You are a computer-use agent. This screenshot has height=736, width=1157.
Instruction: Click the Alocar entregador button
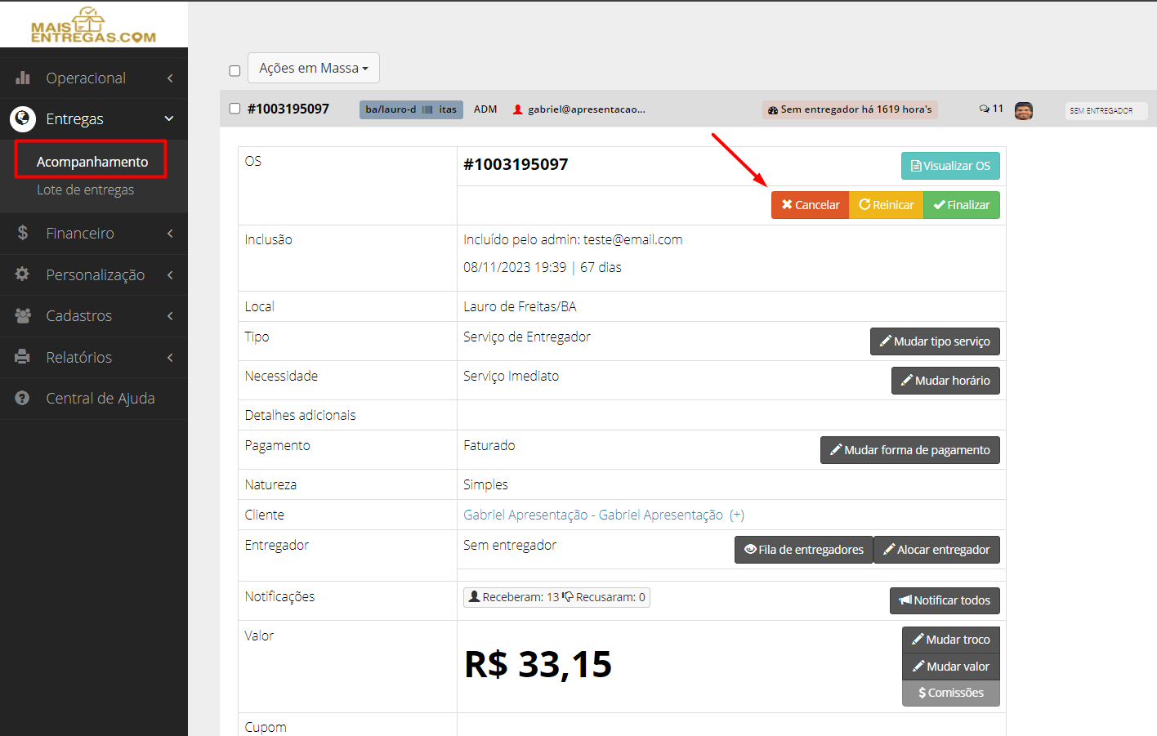coord(936,550)
